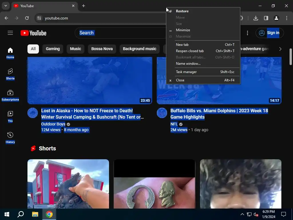Open NFL channel avatar

162,113
